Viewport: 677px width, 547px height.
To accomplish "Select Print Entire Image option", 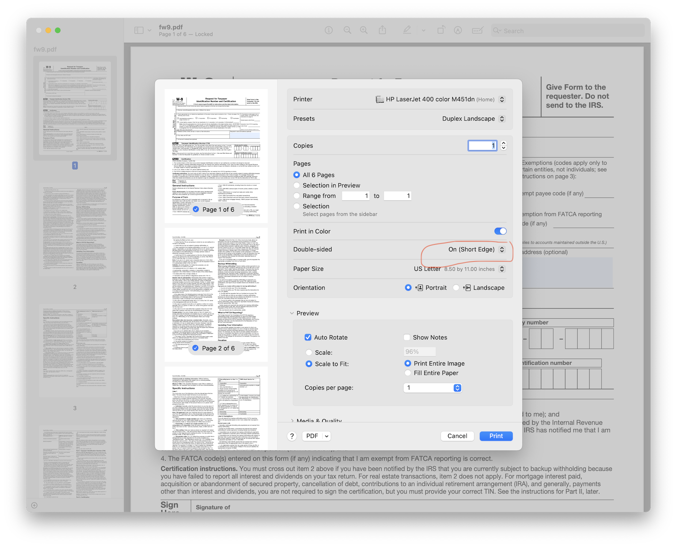I will click(408, 363).
